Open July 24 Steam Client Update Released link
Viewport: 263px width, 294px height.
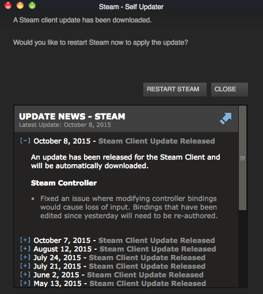(x=147, y=258)
